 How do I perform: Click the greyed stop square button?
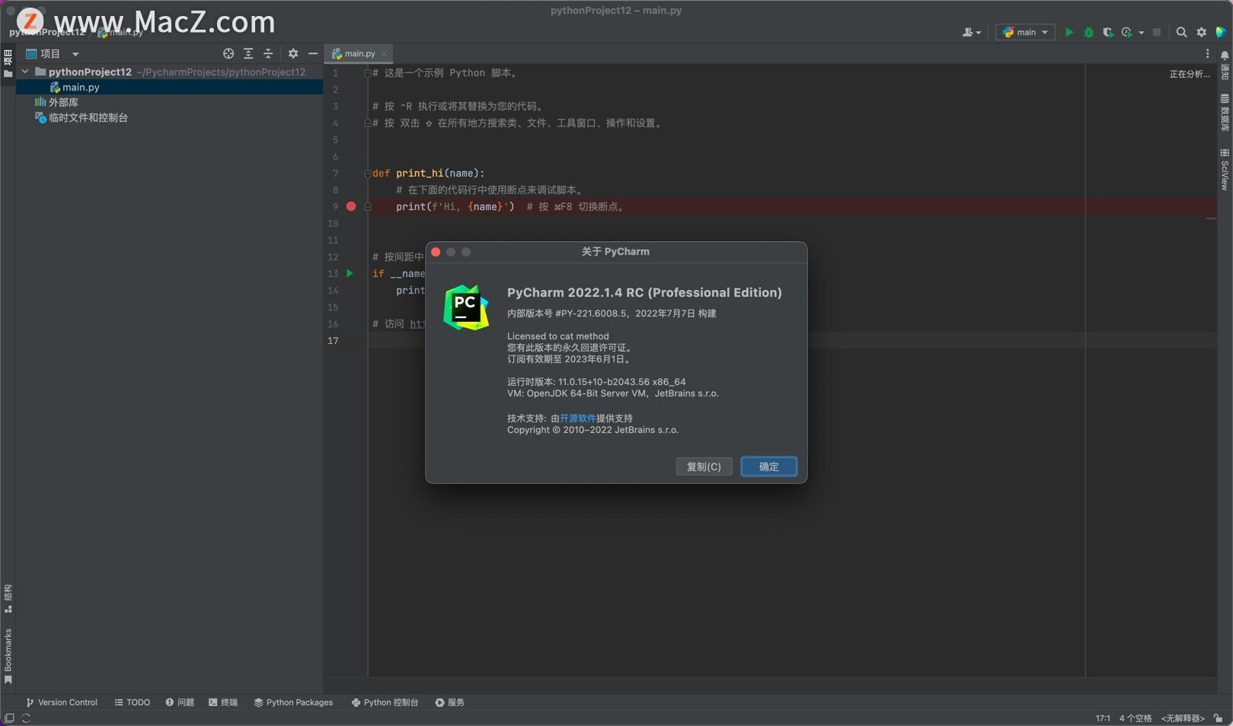(x=1157, y=32)
